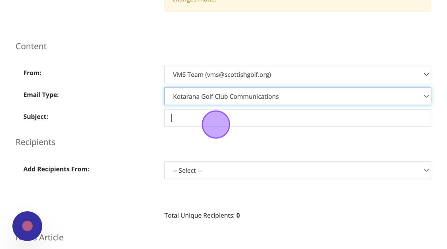Click the 'Add Recipients From:' label

56,169
